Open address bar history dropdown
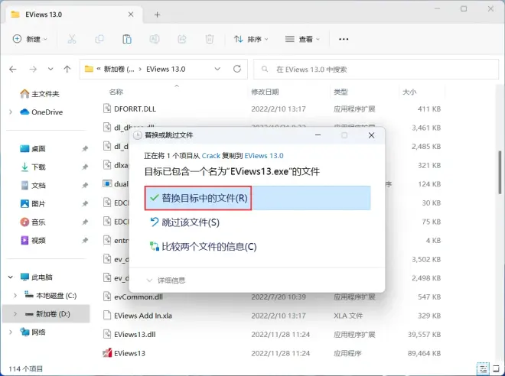The height and width of the screenshot is (376, 505). 217,69
